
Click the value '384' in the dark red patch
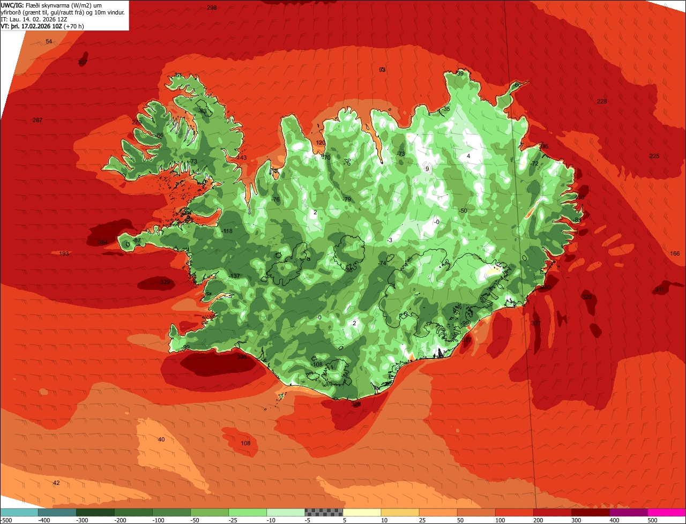(103, 243)
